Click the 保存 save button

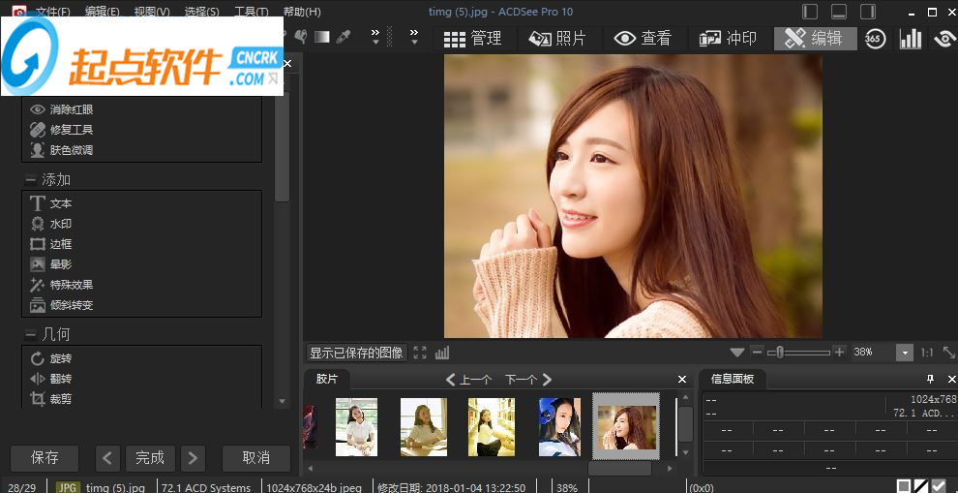click(x=45, y=457)
